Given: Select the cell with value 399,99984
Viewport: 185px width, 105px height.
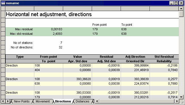Looking at the screenshot, I should click(135, 66).
